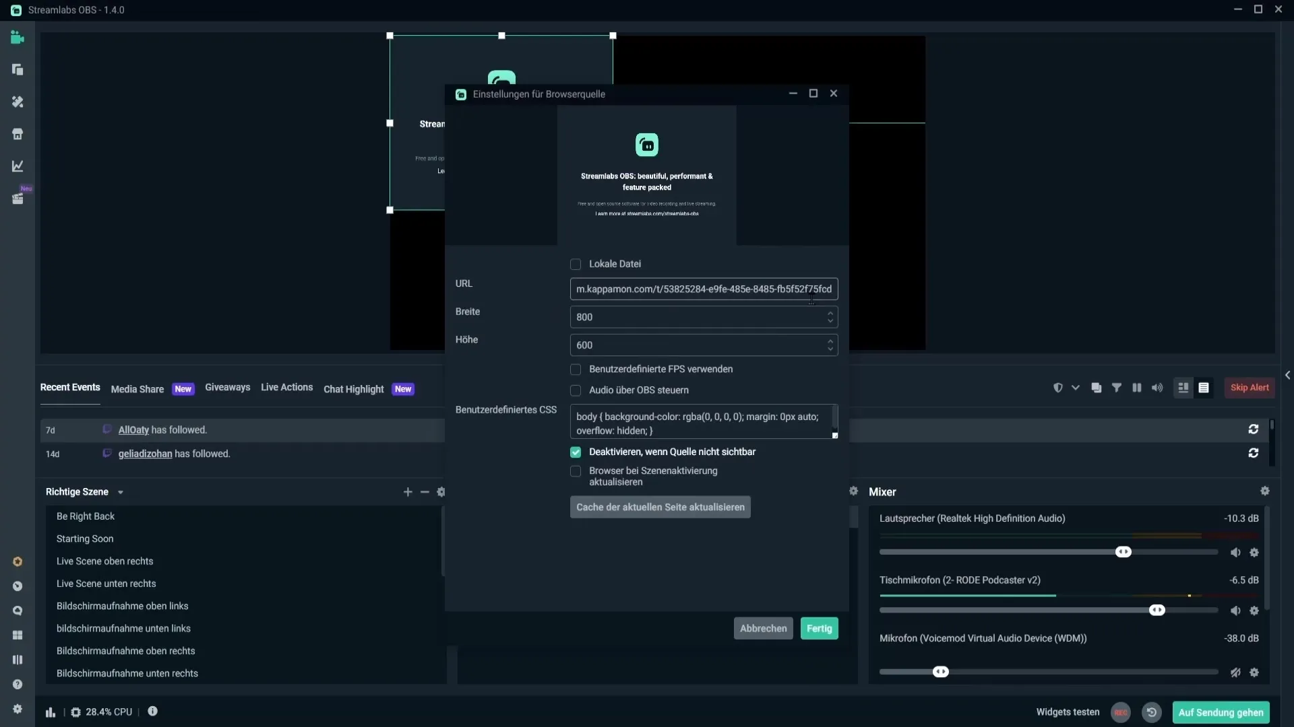Replay the geliadizohan follow alert
Screen dimensions: 1294x727
1254,454
